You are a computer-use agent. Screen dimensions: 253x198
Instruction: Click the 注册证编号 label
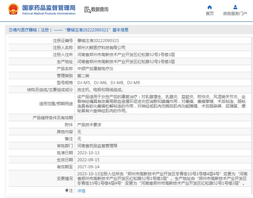pyautogui.click(x=63, y=41)
